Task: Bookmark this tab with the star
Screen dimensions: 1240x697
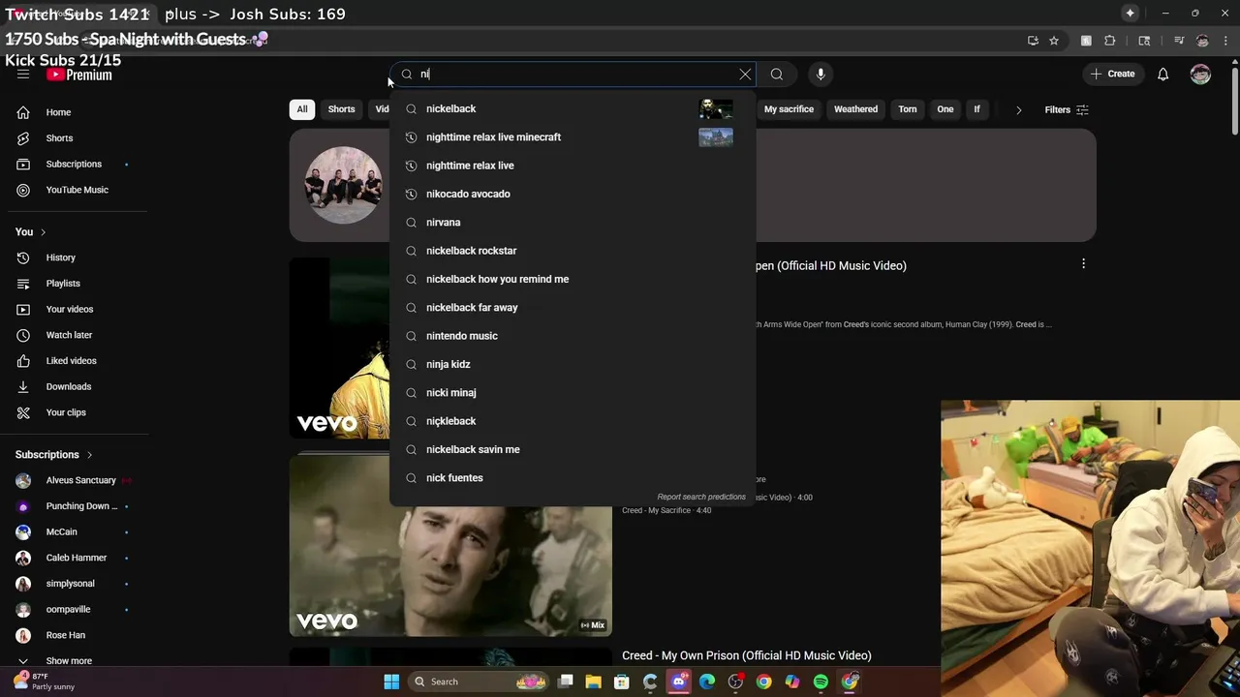Action: [1054, 41]
